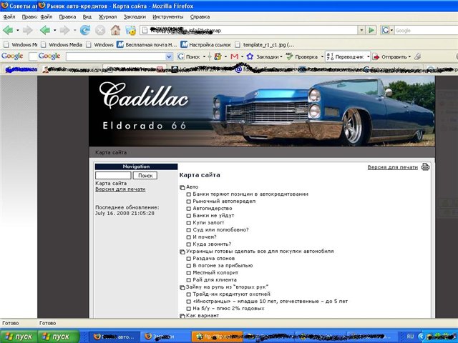Click the page icon beside Рыночный автопередел
The width and height of the screenshot is (458, 343).
coord(189,202)
